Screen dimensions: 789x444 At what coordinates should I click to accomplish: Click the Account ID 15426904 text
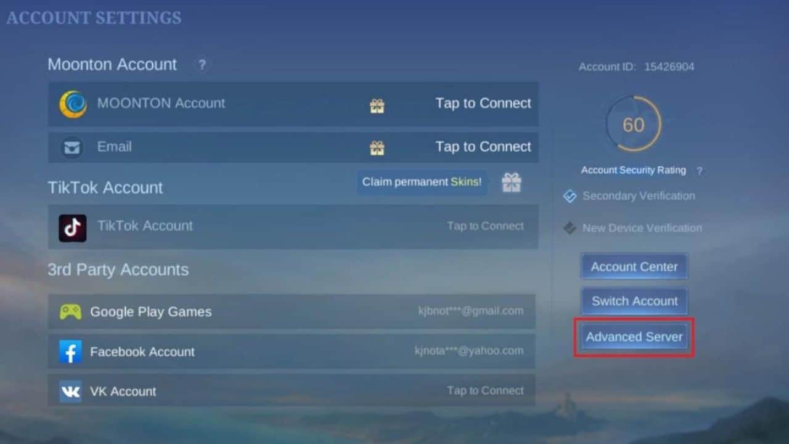click(636, 67)
